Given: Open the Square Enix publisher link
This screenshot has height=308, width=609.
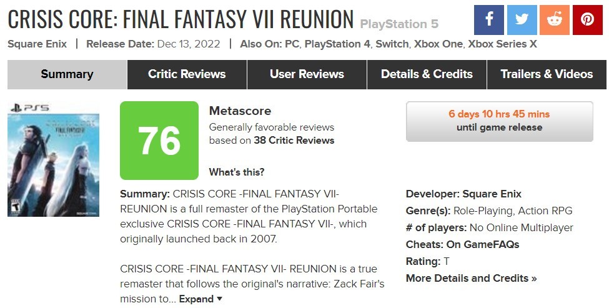Looking at the screenshot, I should point(37,44).
